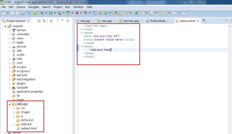232x134 pixels.
Task: Click the Open Type toolbar icon
Action: 115,13
